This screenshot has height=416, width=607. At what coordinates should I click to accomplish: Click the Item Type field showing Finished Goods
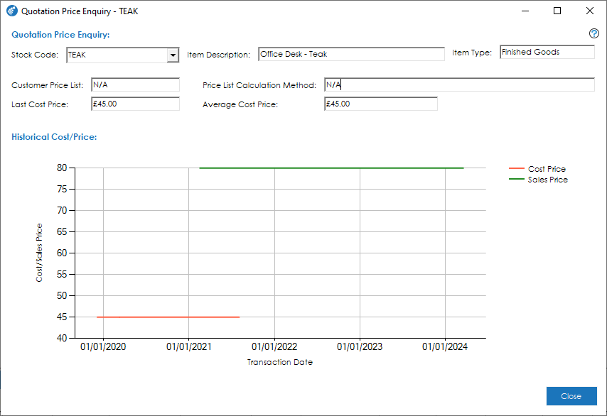[547, 51]
